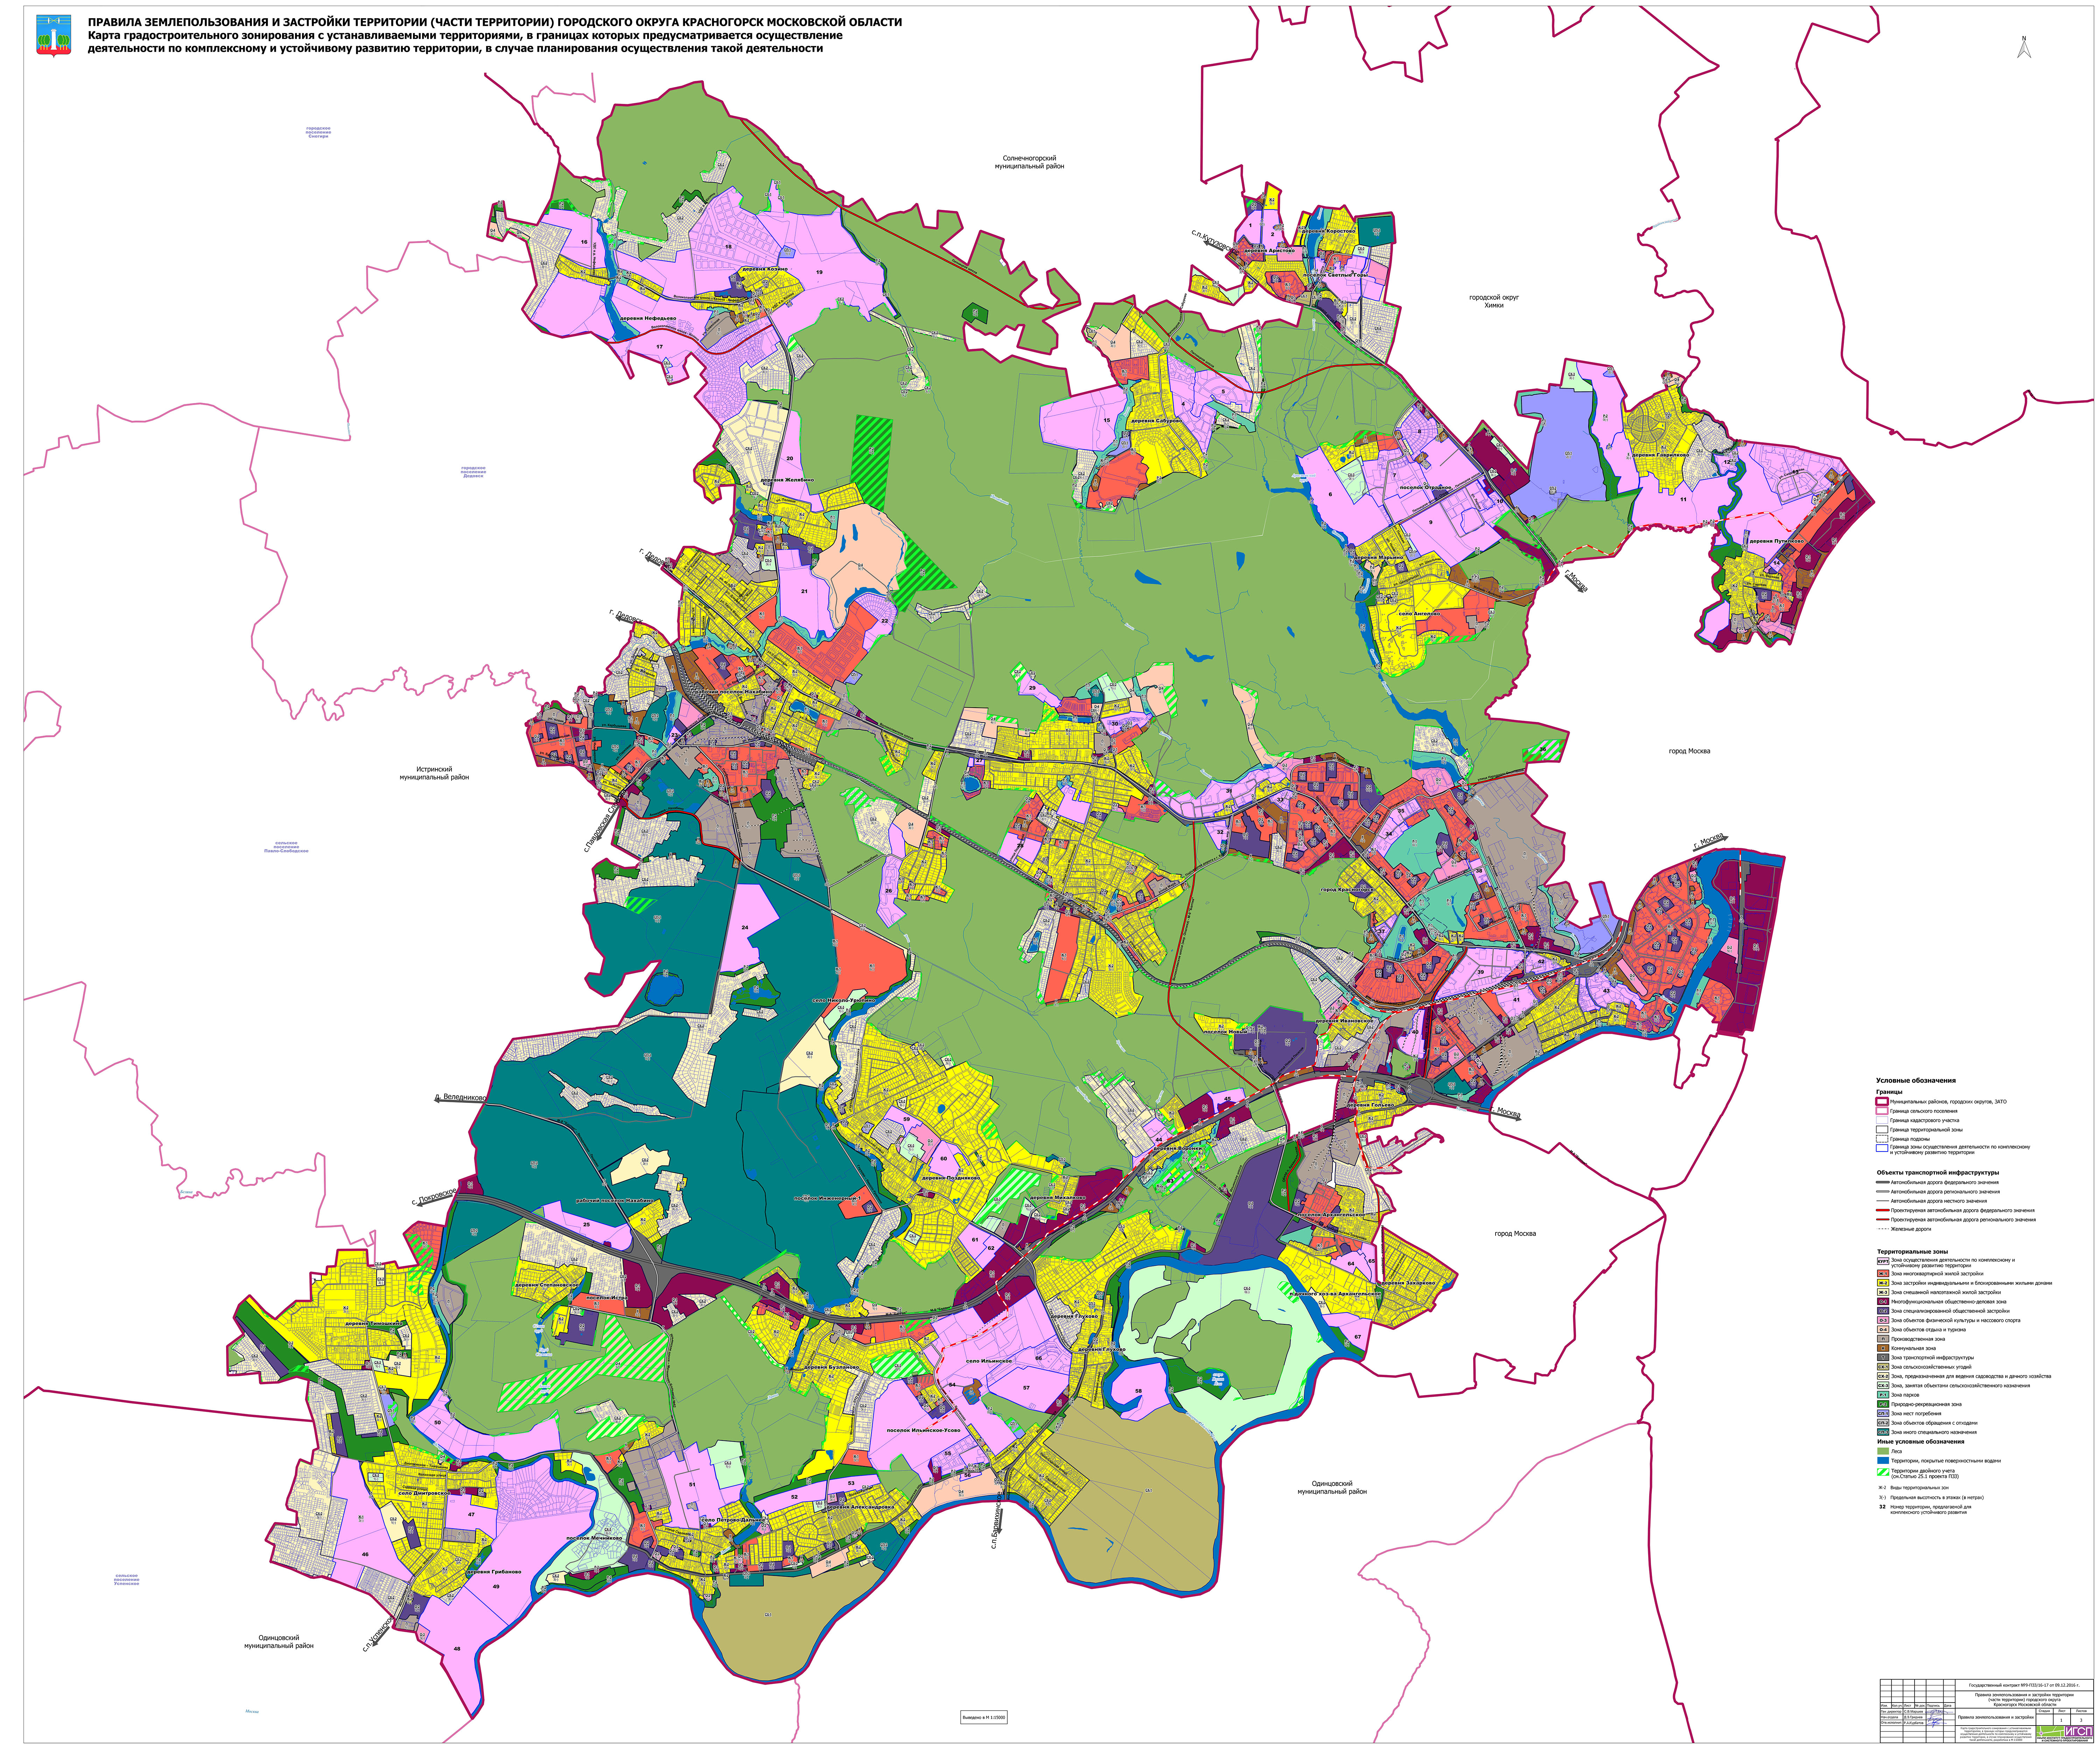Click the 'Истринский муниципальный район' label

434,773
